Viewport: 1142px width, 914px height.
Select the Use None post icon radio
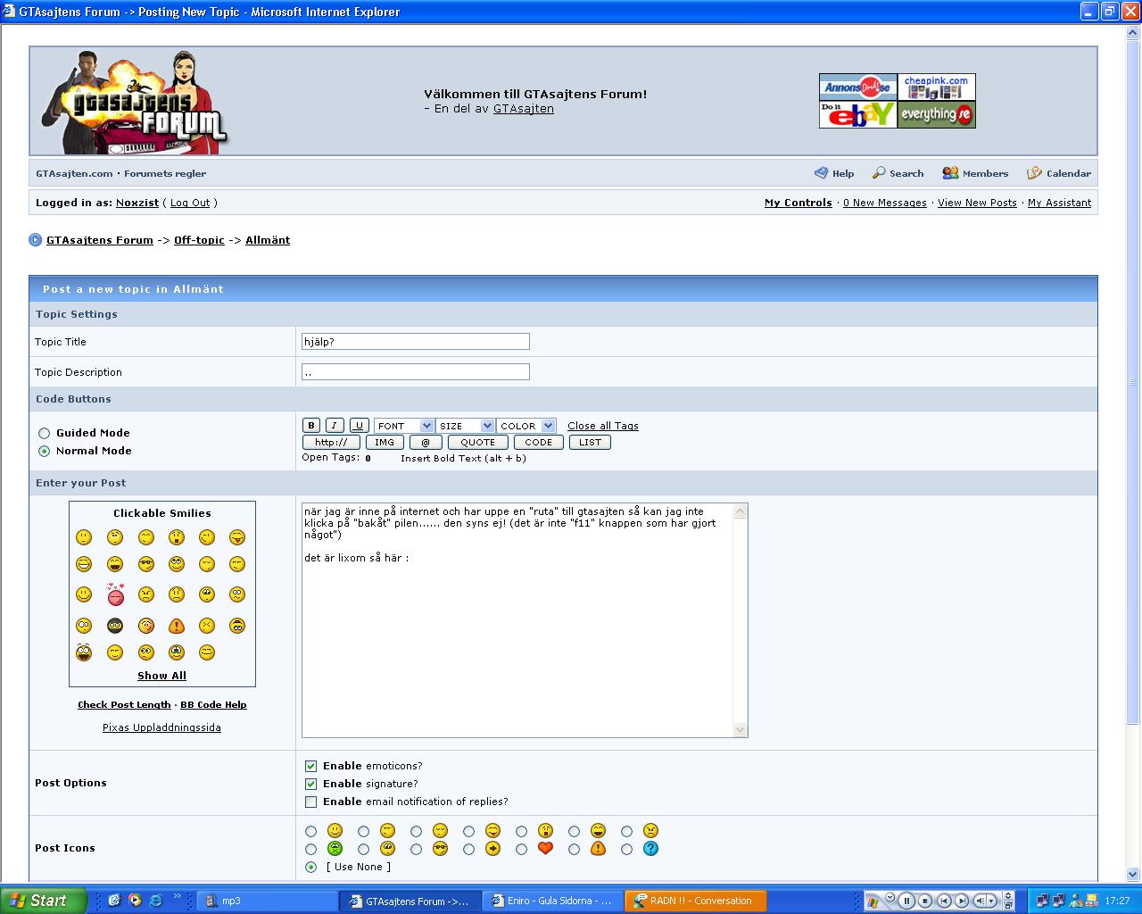click(x=310, y=867)
